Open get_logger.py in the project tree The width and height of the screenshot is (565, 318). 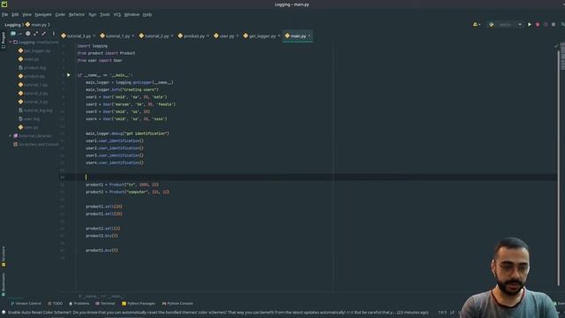[34, 51]
